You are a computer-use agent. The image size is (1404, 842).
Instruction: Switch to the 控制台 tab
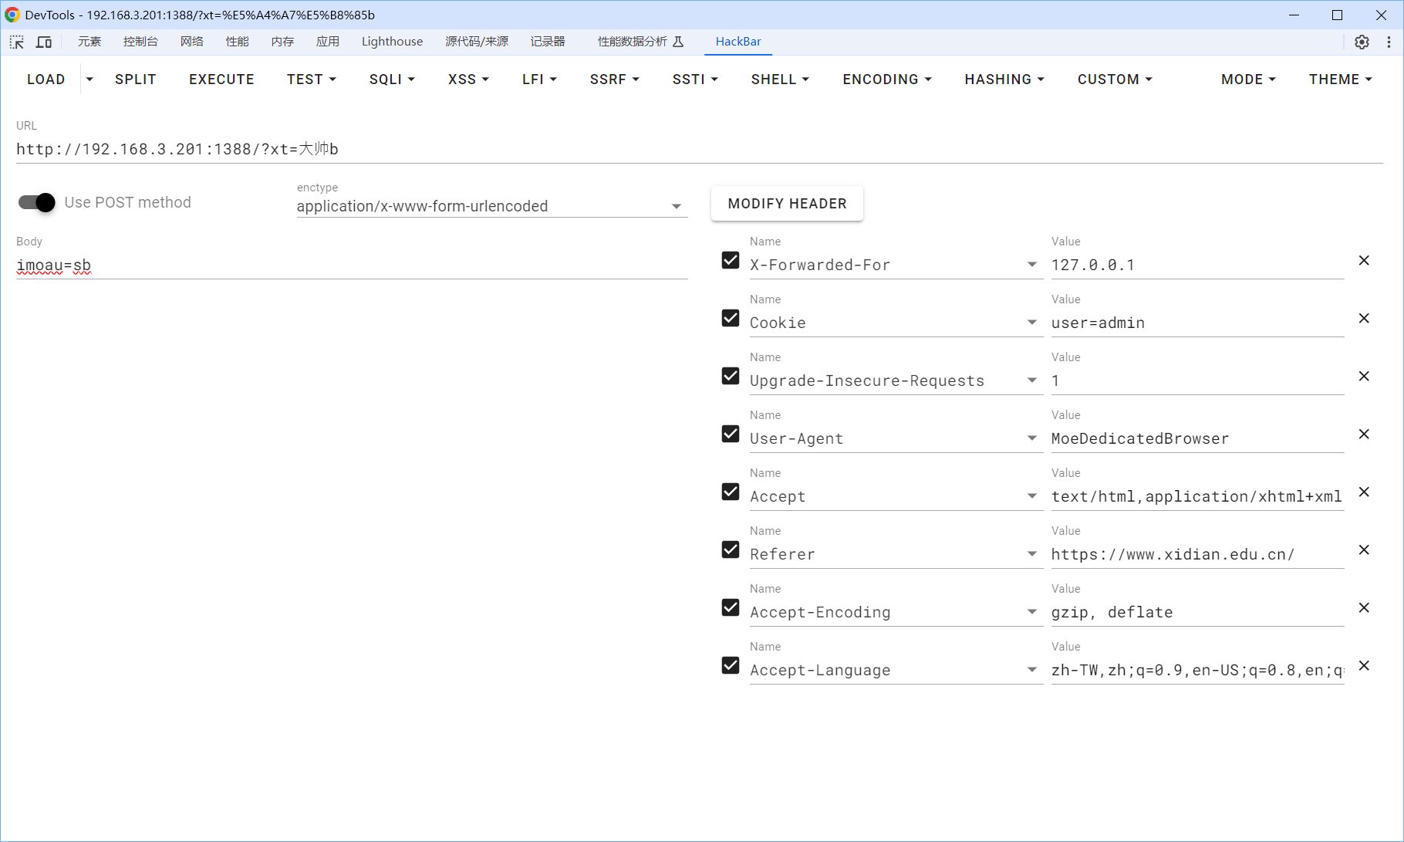140,42
